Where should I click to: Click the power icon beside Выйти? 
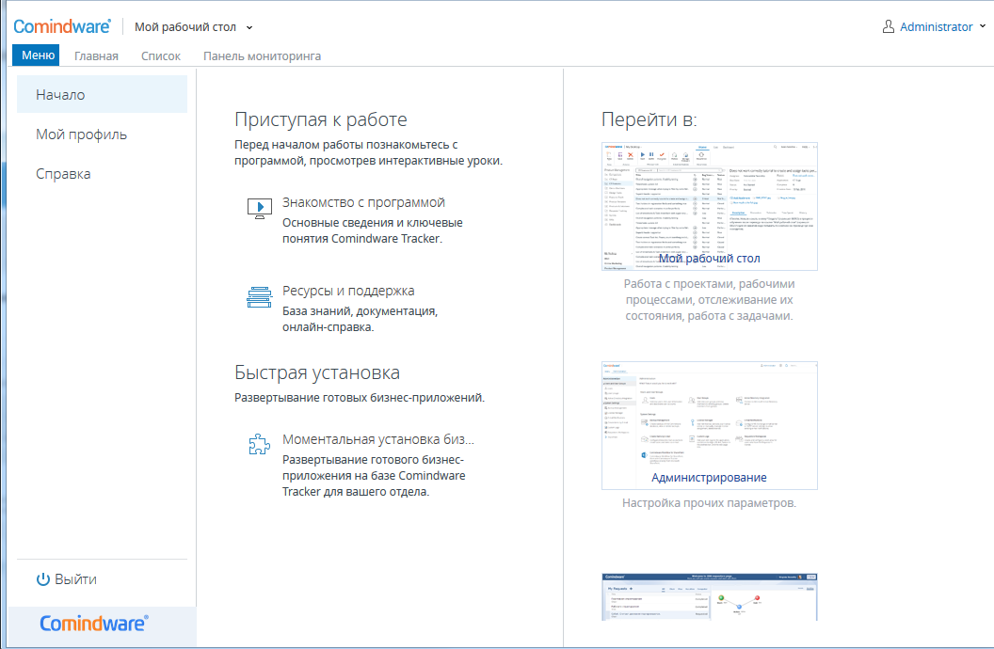point(43,579)
